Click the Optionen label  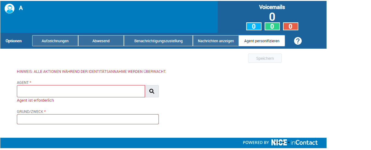[13, 41]
